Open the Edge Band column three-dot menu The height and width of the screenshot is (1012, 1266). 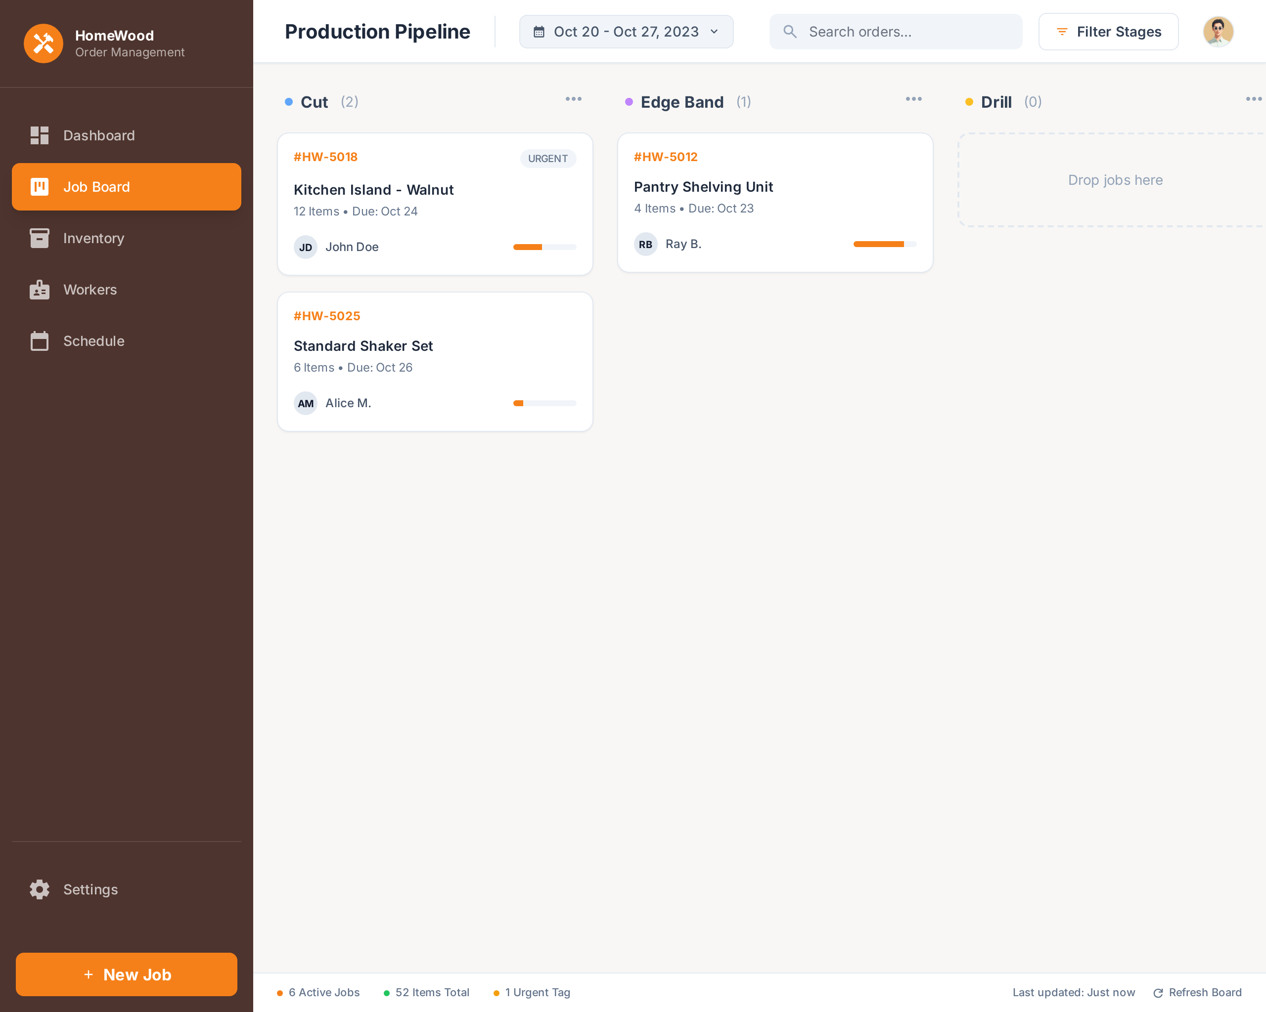click(x=913, y=99)
